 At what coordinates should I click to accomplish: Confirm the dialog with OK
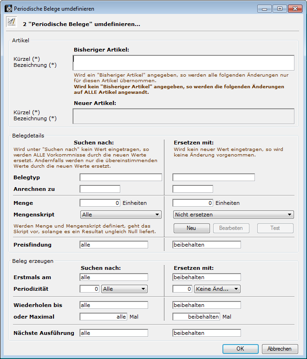[240, 349]
